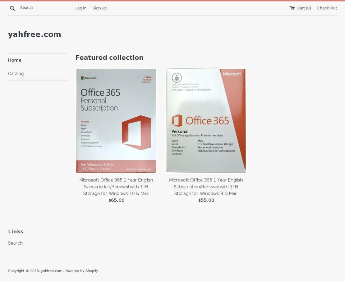Image resolution: width=345 pixels, height=282 pixels.
Task: Open the Log in page
Action: pyautogui.click(x=81, y=8)
